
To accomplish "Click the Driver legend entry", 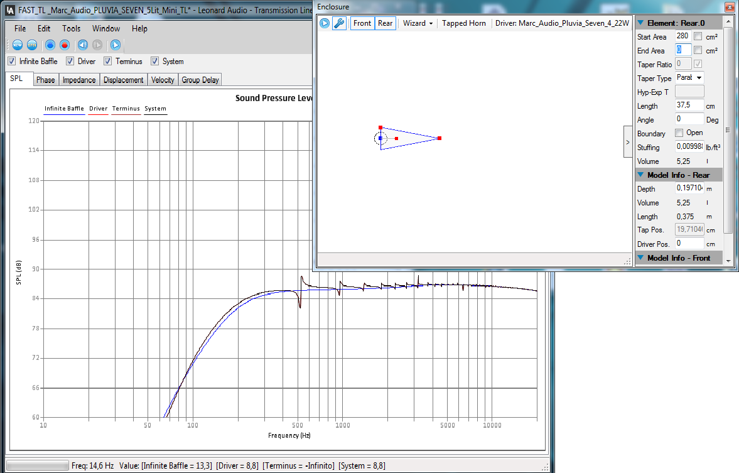I will point(98,109).
